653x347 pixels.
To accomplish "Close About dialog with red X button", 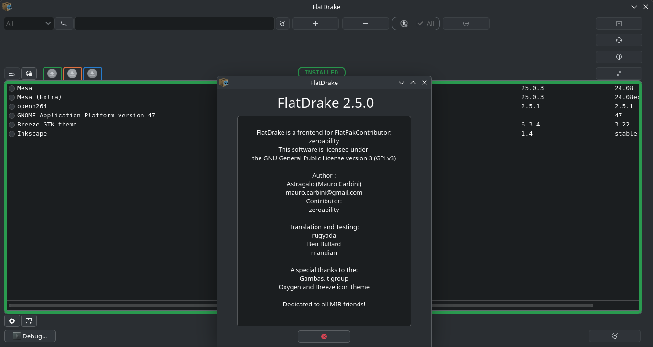I will pyautogui.click(x=324, y=336).
